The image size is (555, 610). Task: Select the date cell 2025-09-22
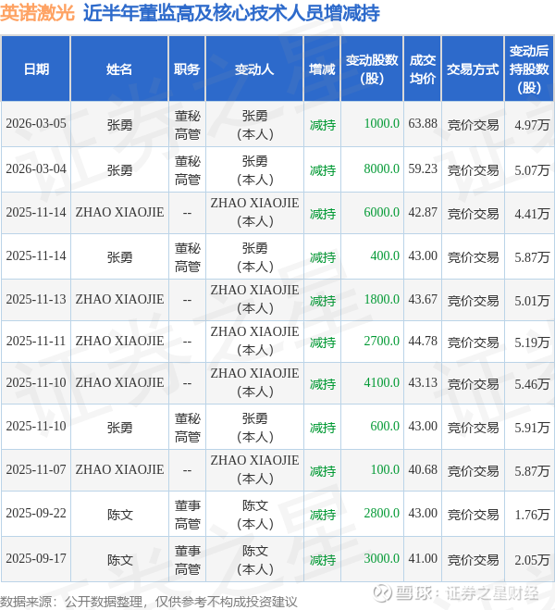pos(36,513)
